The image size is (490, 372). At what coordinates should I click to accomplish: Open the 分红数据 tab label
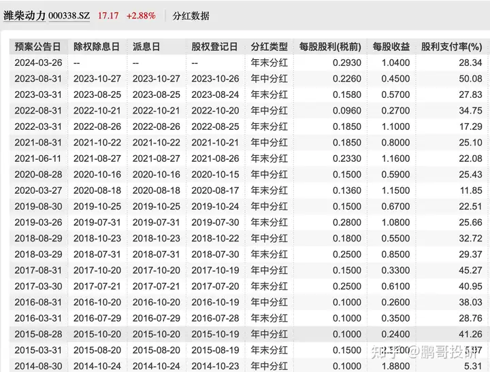[x=191, y=16]
